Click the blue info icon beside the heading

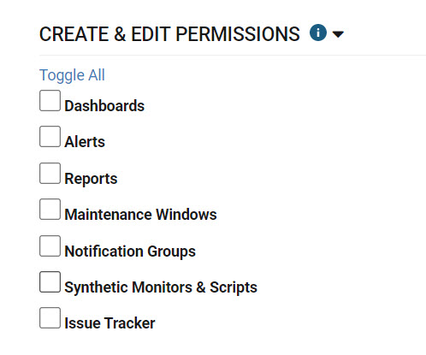(318, 33)
